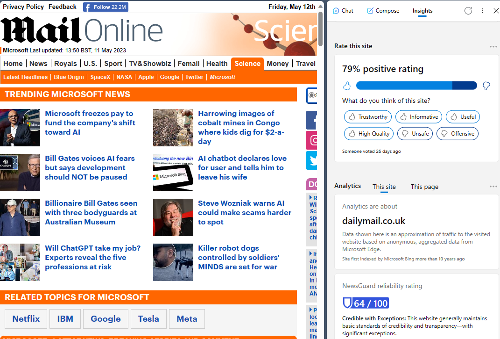Click the Facebook share icon on page

(312, 120)
